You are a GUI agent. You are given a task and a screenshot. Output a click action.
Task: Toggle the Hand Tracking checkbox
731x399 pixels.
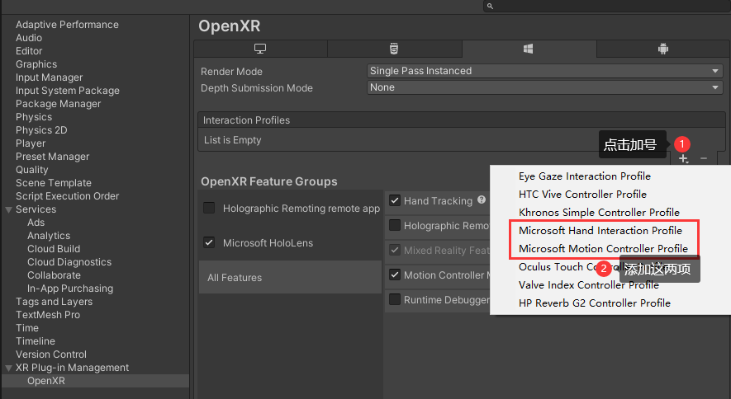coord(394,200)
